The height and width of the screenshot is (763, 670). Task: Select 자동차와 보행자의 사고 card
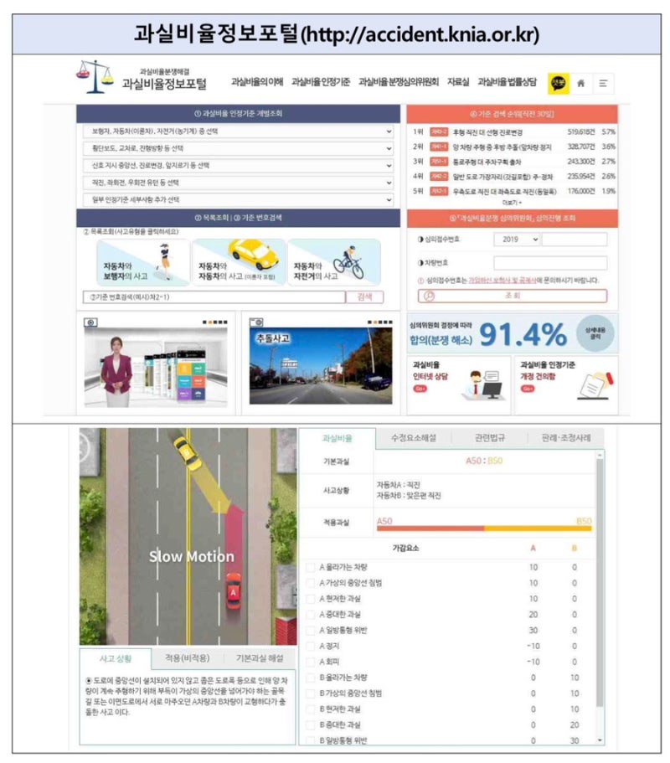pyautogui.click(x=142, y=263)
